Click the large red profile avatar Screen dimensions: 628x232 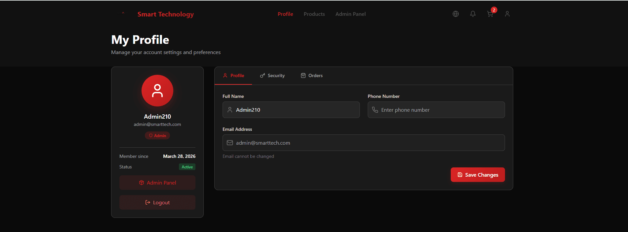tap(157, 91)
